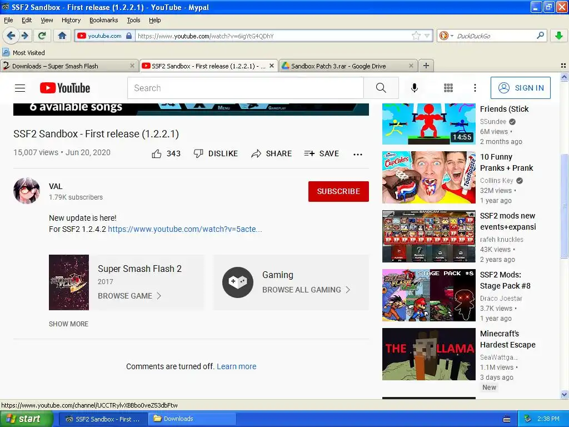Image resolution: width=569 pixels, height=427 pixels.
Task: Select the Downloads taskbar item
Action: click(192, 419)
